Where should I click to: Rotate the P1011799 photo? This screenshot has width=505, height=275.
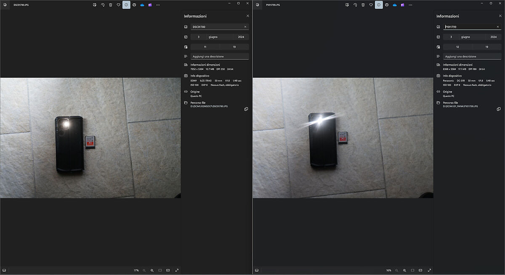tap(355, 5)
